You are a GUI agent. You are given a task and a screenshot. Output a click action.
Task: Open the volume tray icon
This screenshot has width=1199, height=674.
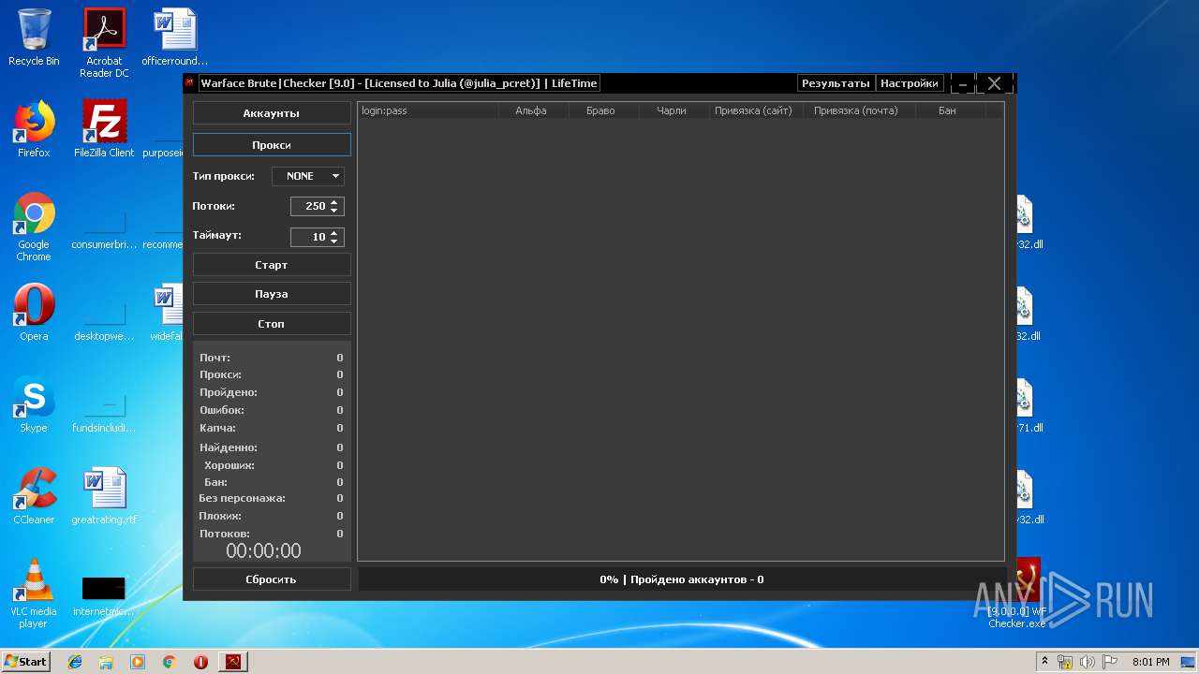click(1088, 662)
